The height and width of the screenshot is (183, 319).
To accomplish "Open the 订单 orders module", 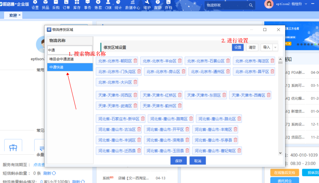I will click(x=66, y=5).
